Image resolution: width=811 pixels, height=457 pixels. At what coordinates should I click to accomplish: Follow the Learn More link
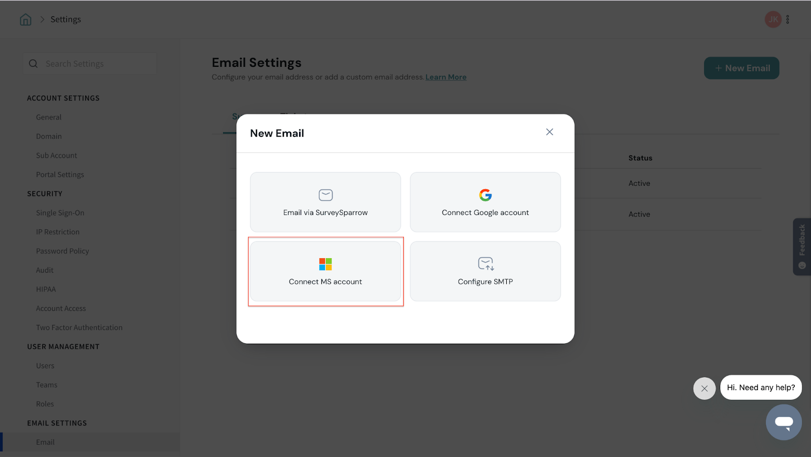tap(446, 77)
